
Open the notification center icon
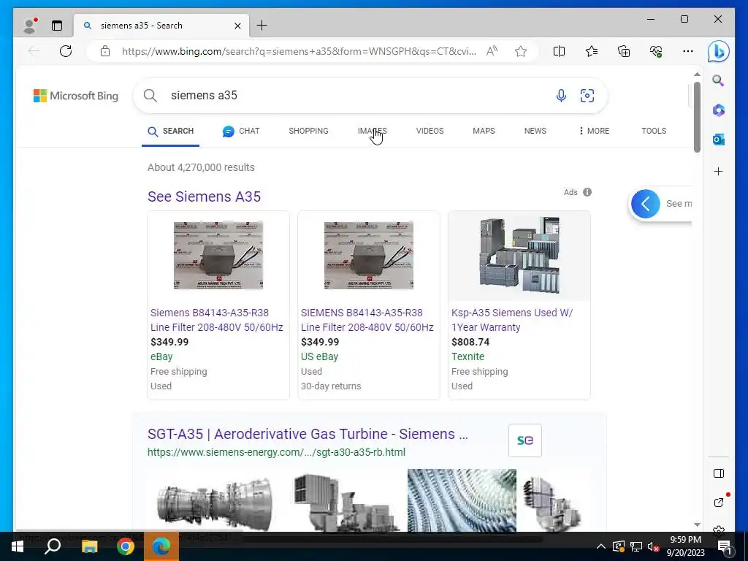coord(724,546)
